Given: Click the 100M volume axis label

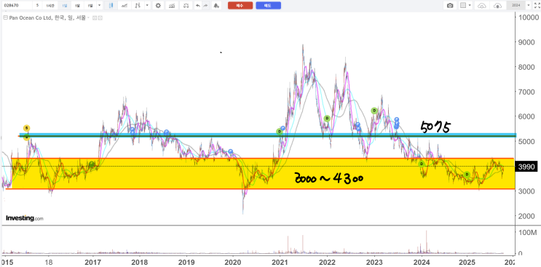Looking at the screenshot, I should tap(528, 233).
